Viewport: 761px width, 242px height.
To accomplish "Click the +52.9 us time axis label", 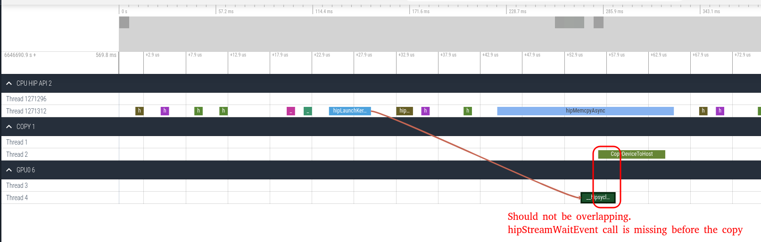I will point(575,55).
